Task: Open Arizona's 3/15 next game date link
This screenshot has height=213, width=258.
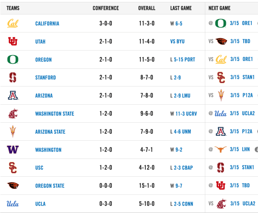Action: click(x=235, y=95)
